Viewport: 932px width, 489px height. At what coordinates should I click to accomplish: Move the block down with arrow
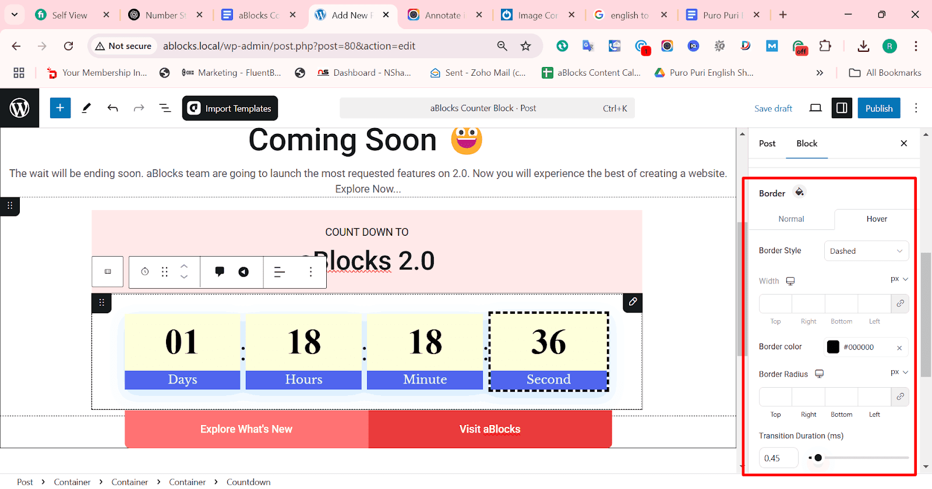[x=184, y=277]
